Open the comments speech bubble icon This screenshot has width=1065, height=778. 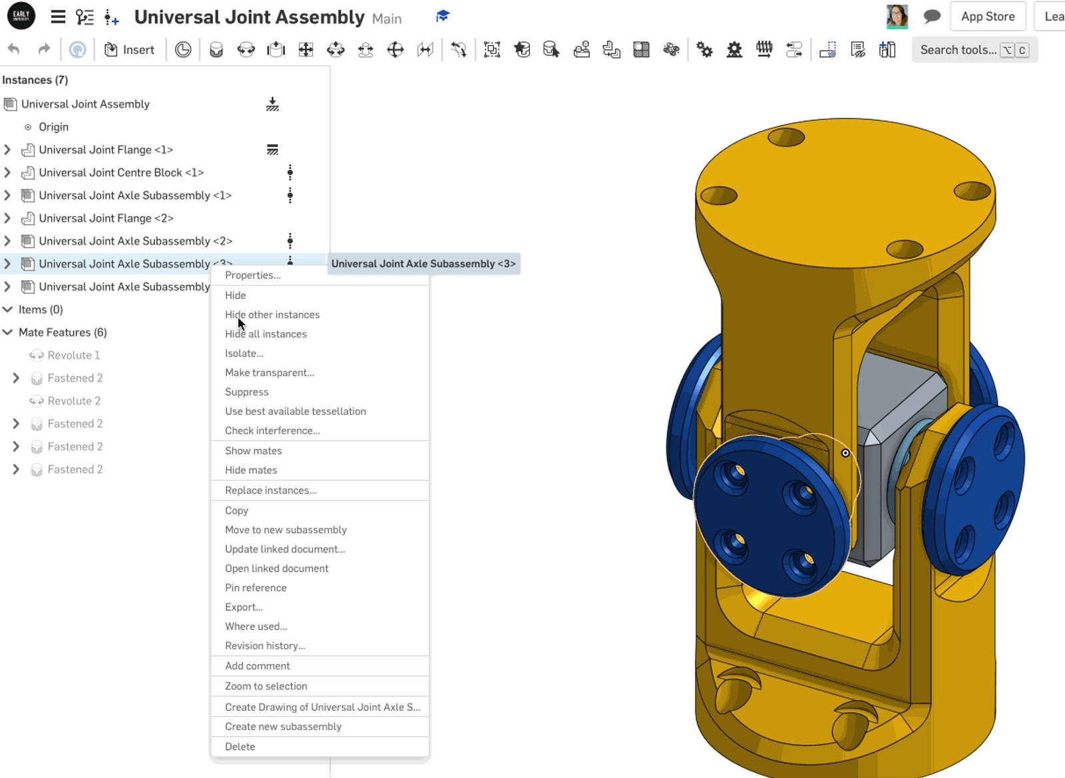pos(932,17)
